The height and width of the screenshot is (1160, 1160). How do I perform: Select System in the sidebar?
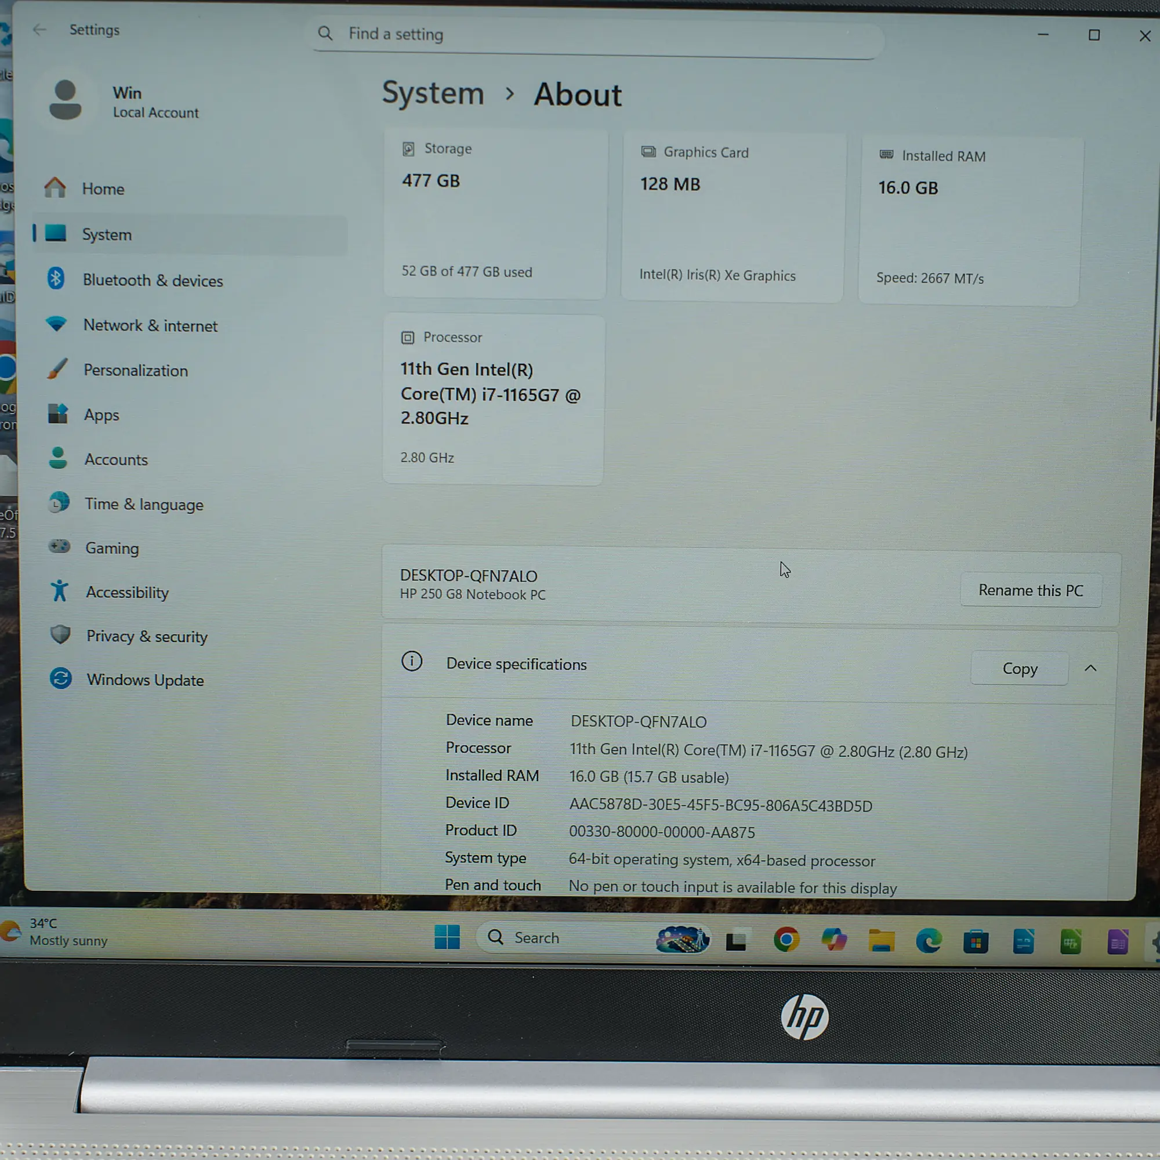(x=190, y=235)
